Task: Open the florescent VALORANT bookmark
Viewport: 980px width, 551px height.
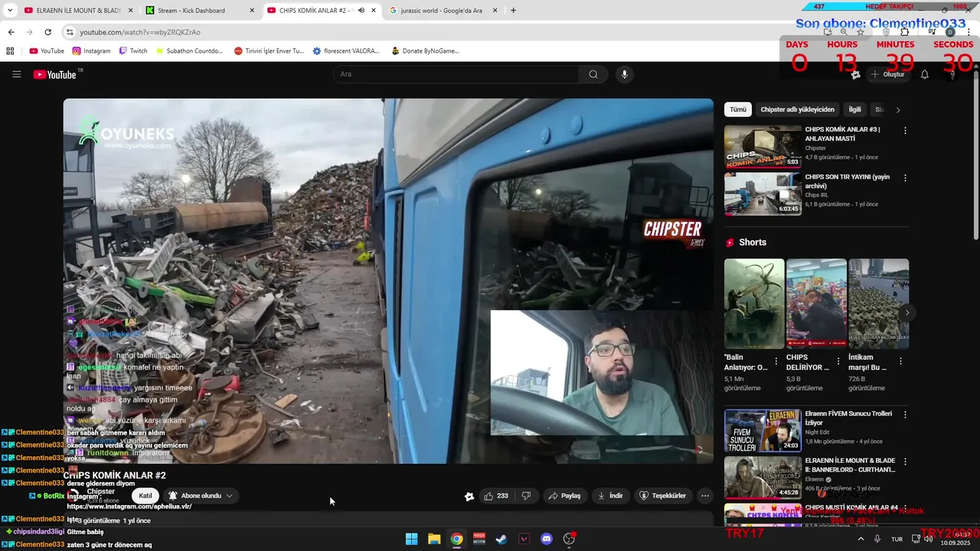Action: [x=346, y=51]
